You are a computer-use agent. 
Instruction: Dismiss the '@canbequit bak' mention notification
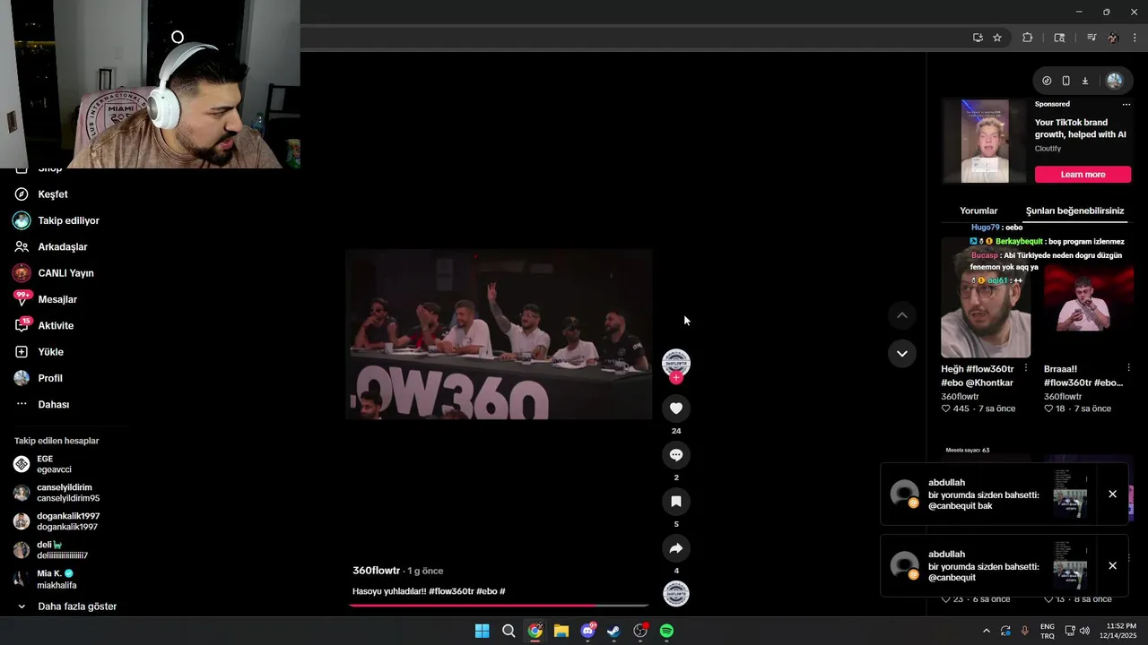pyautogui.click(x=1112, y=494)
